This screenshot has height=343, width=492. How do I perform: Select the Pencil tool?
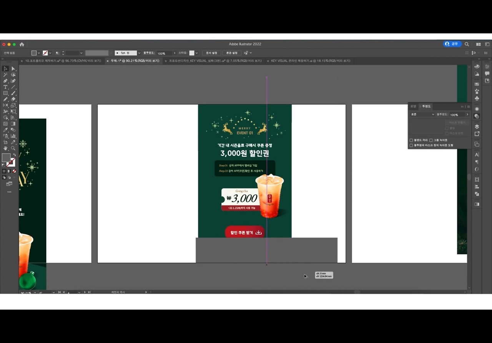[5, 99]
